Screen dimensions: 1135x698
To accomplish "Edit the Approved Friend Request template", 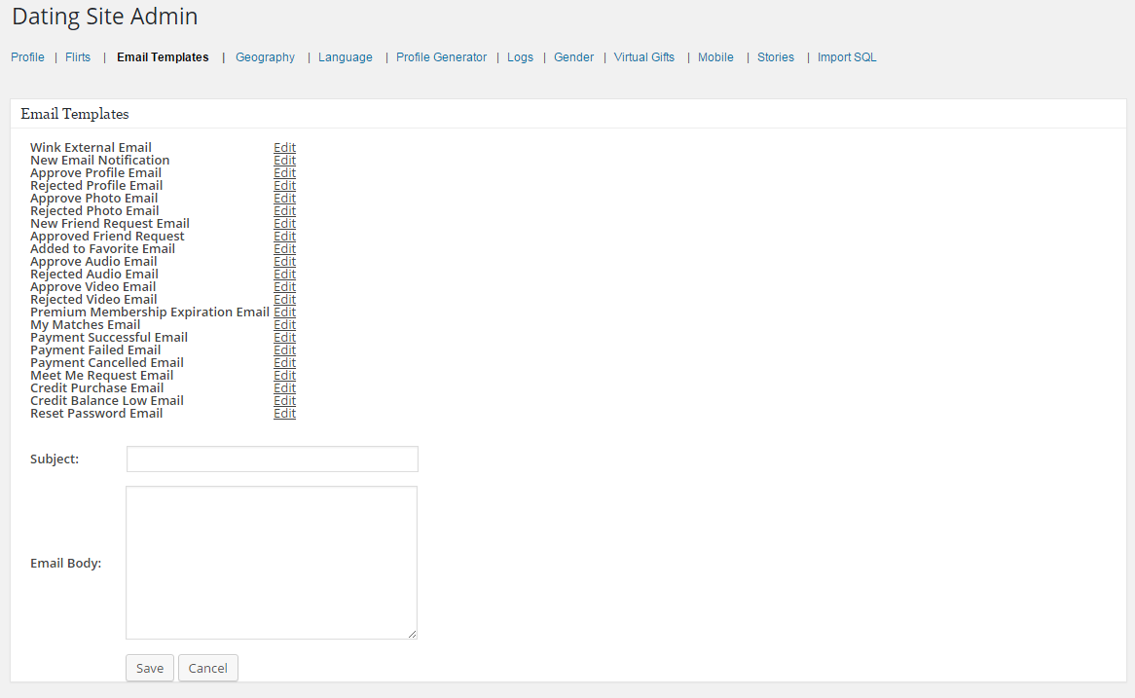I will [x=284, y=236].
